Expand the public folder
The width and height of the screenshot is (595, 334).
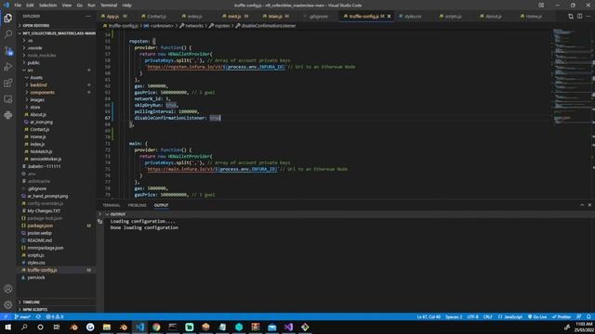click(x=33, y=62)
